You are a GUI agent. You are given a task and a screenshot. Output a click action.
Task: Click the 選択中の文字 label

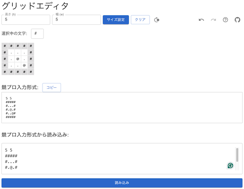[14, 33]
